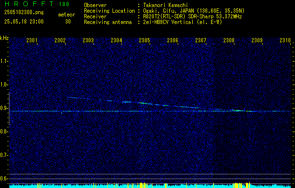Viewport: 295px width, 188px height.
Task: Click the 0.9 kHz axis label
Action: coord(4,108)
